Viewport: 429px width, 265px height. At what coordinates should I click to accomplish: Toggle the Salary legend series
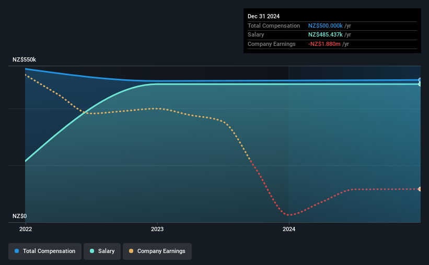click(x=102, y=251)
